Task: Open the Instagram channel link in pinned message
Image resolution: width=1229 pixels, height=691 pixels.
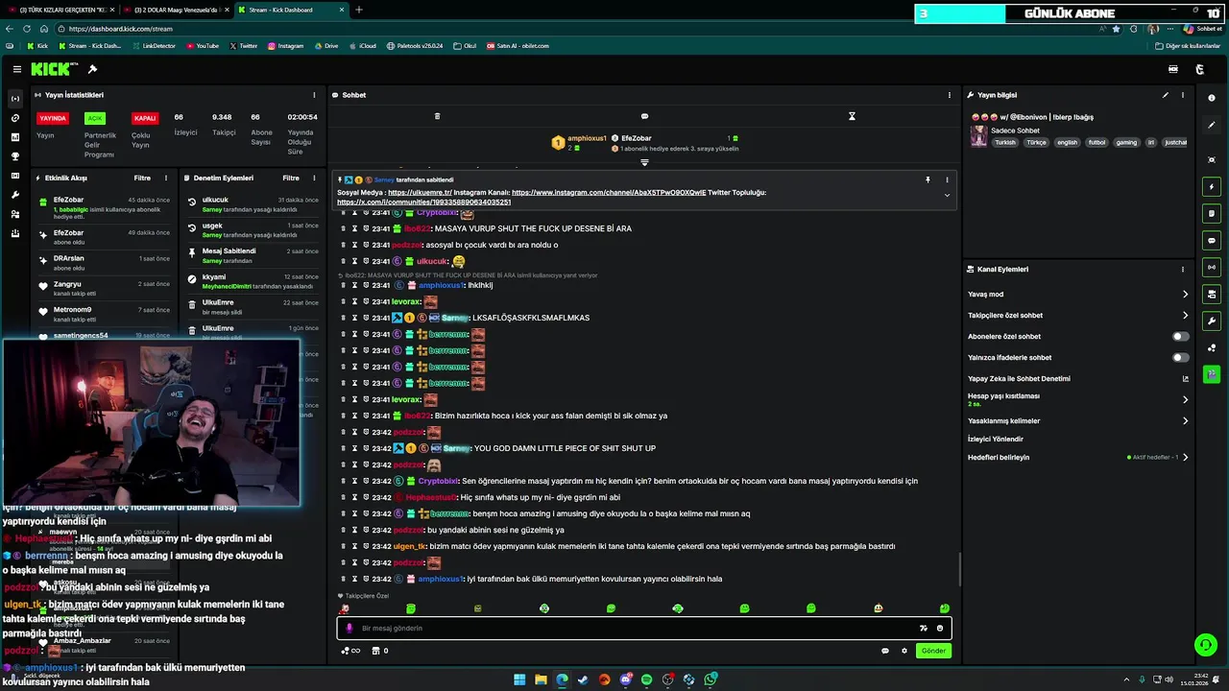Action: pyautogui.click(x=609, y=193)
